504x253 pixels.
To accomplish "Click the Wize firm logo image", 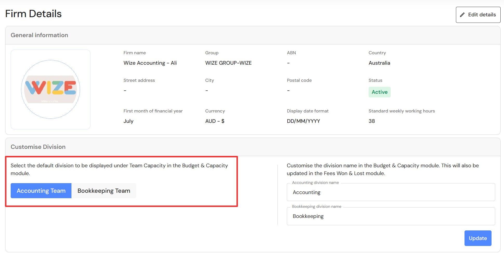I will [x=50, y=89].
